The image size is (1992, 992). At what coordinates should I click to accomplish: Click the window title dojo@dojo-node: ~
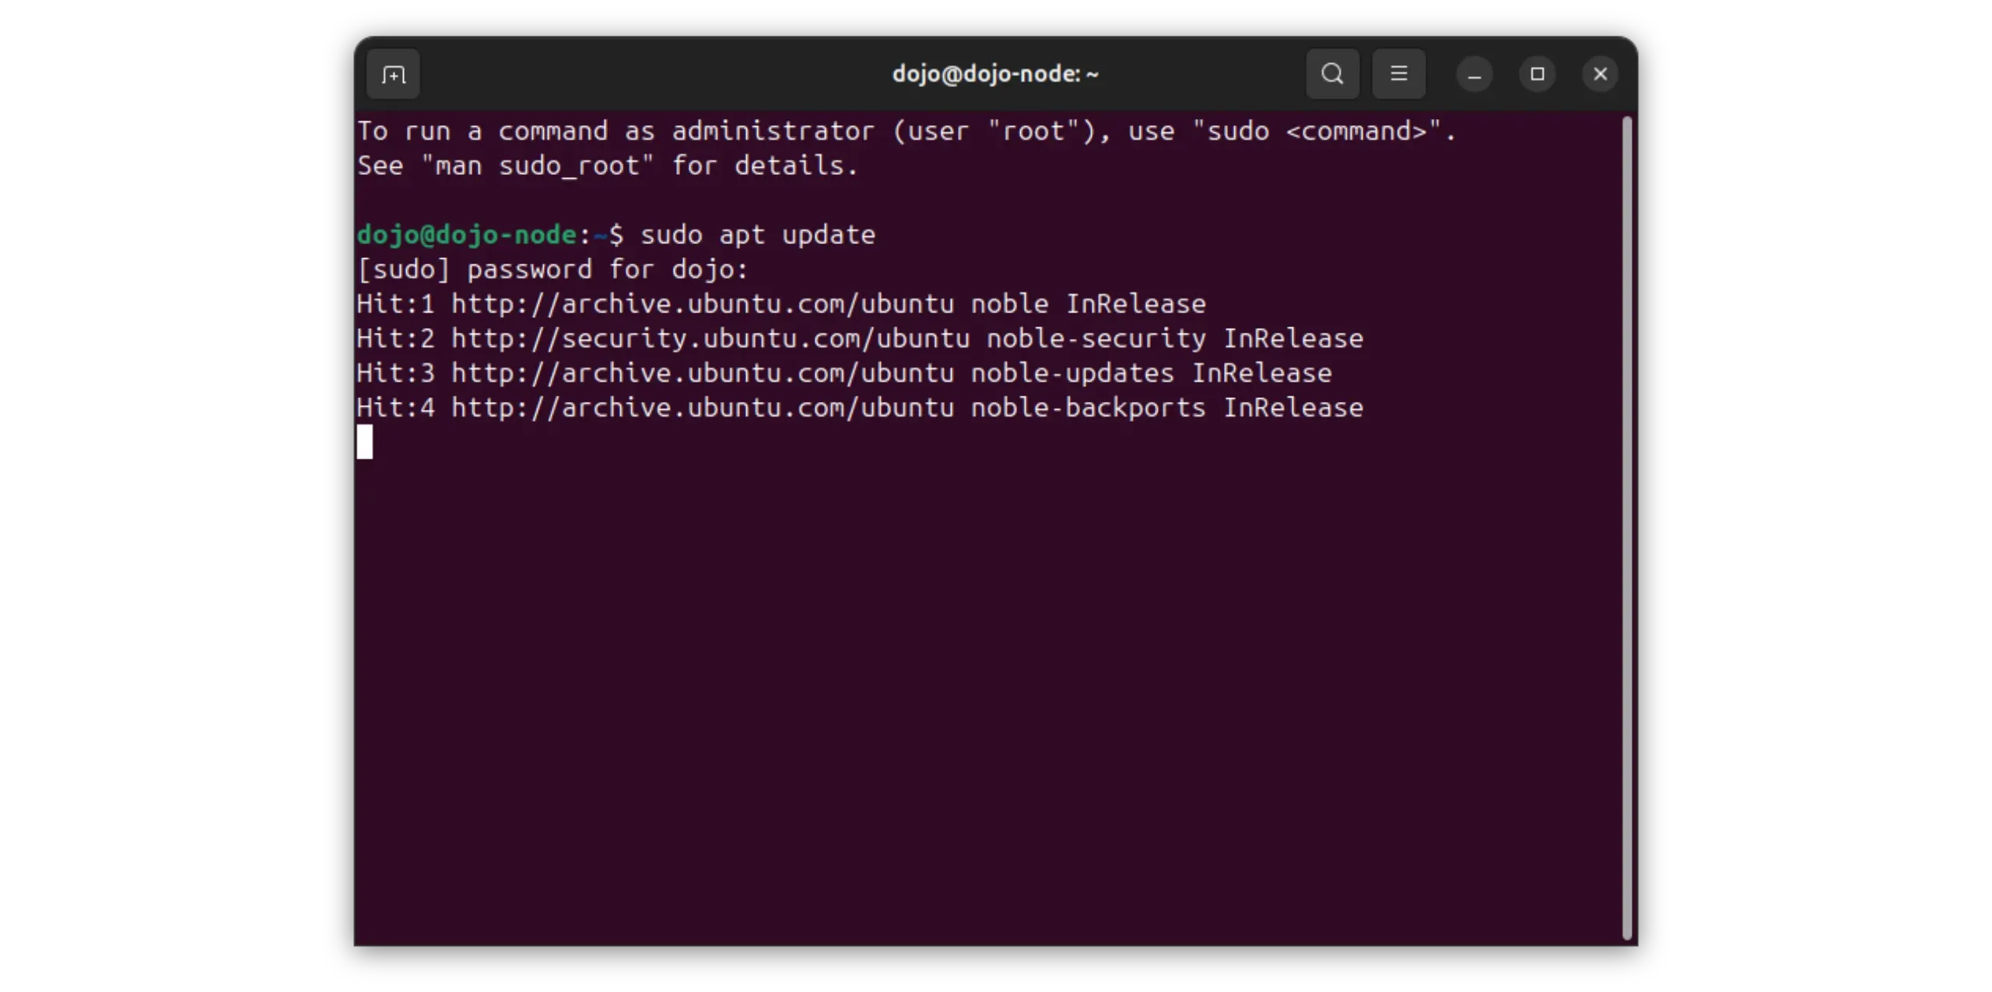(x=994, y=75)
